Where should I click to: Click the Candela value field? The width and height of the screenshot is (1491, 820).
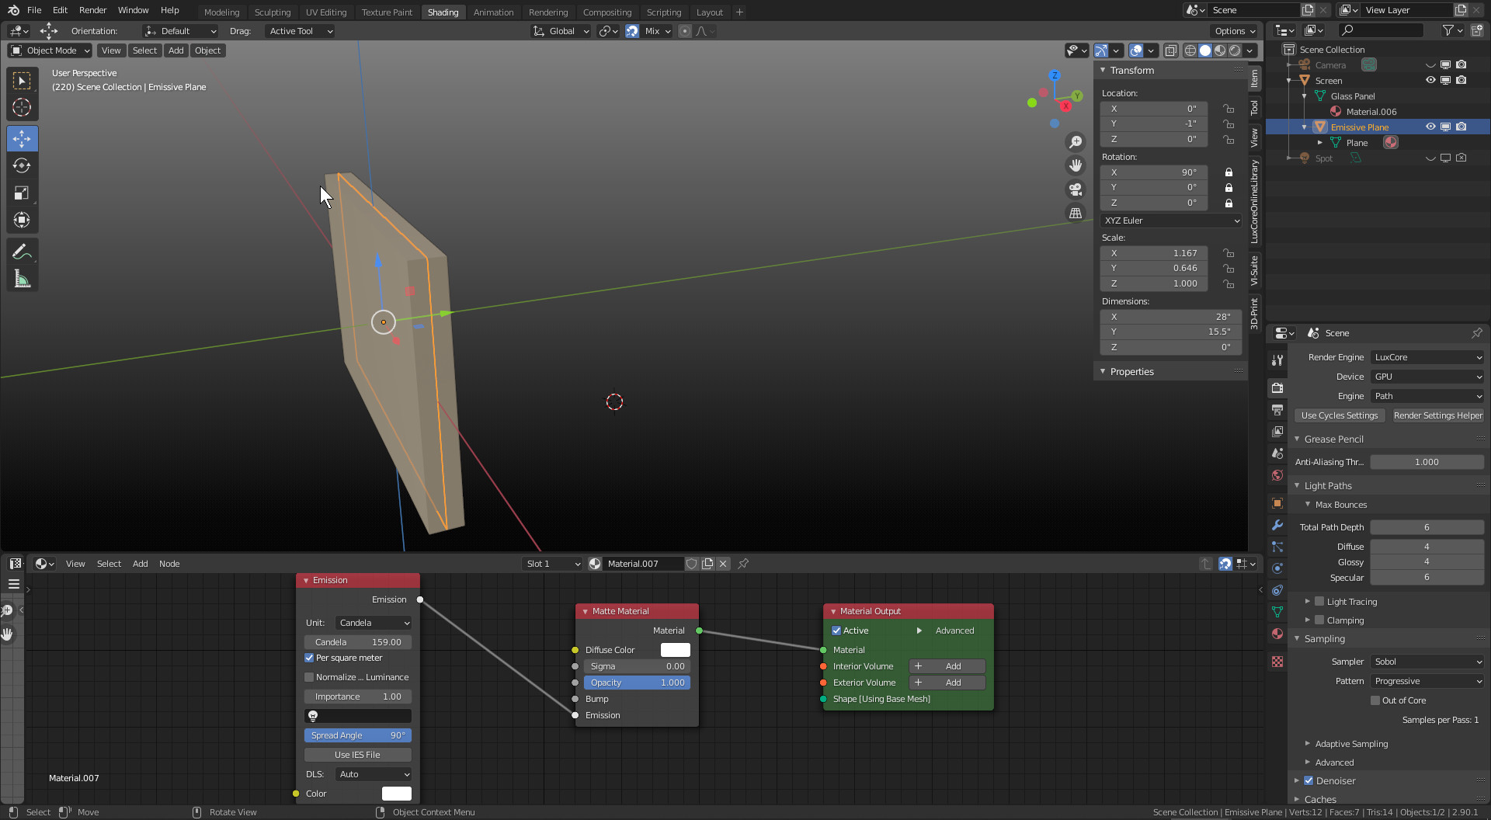[357, 642]
